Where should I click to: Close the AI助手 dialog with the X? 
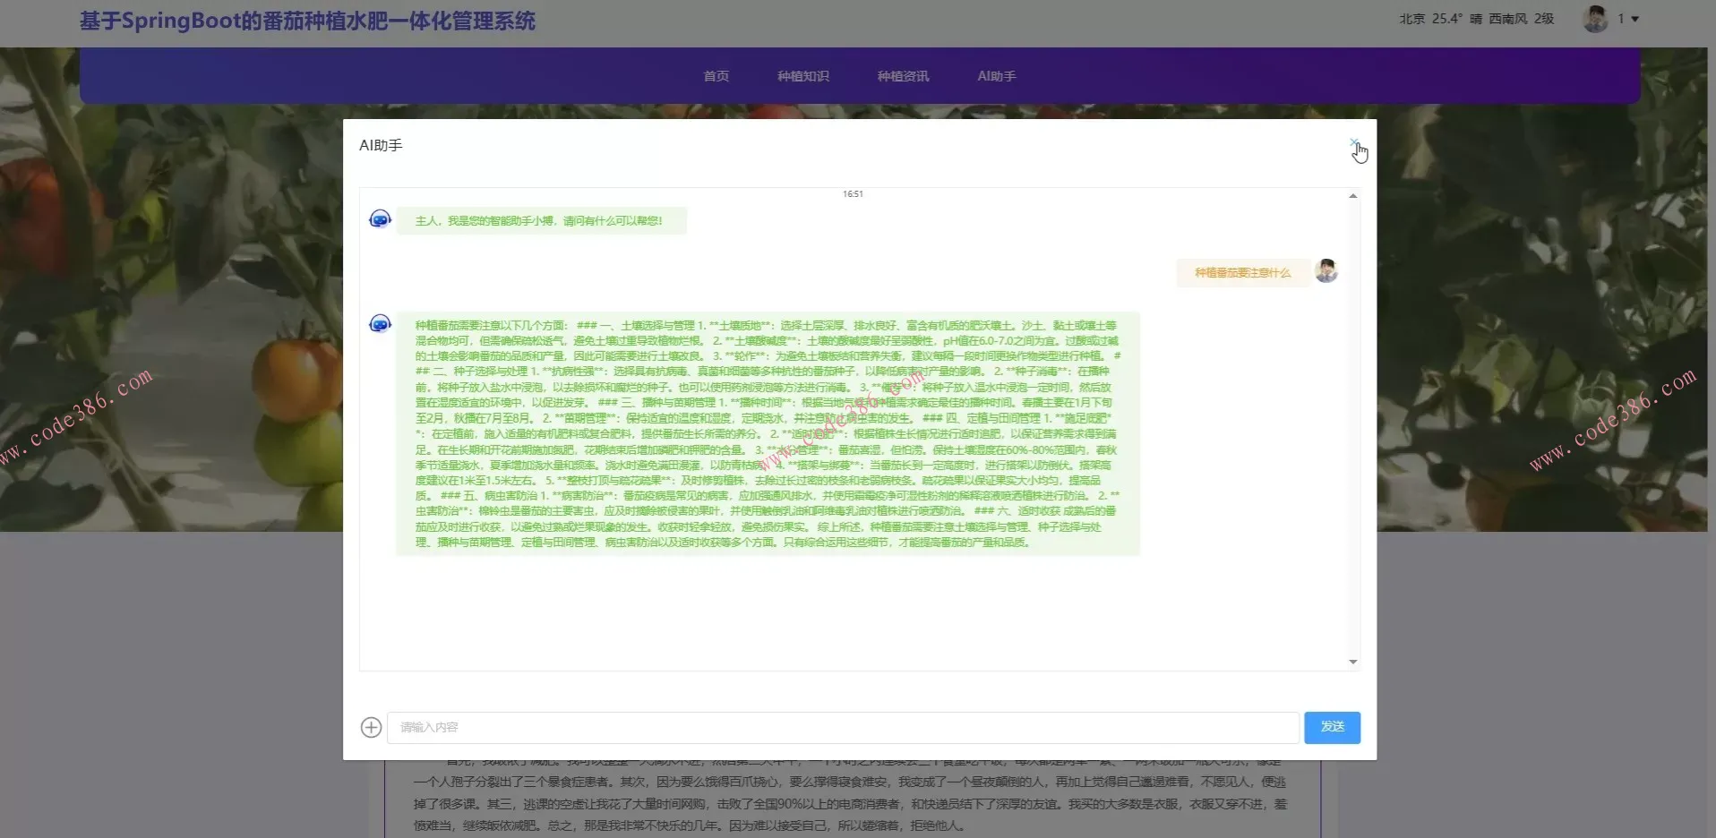pos(1353,142)
